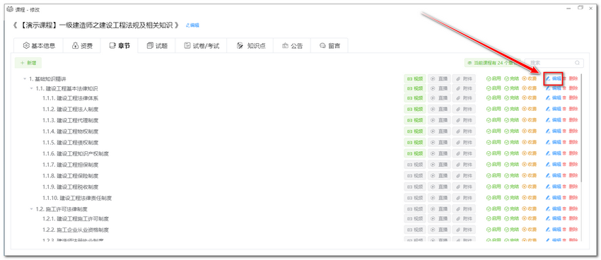Delete chapter 1. 基础知识精讲
This screenshot has height=260, width=601.
(571, 78)
